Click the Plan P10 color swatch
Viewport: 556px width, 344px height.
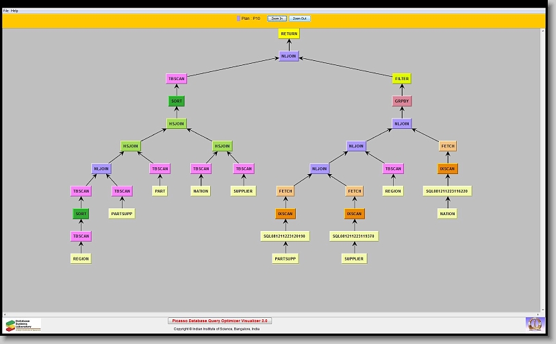(238, 19)
